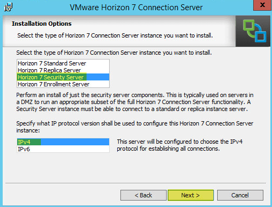Pick Horizon 7 Enrollment Server

point(63,84)
